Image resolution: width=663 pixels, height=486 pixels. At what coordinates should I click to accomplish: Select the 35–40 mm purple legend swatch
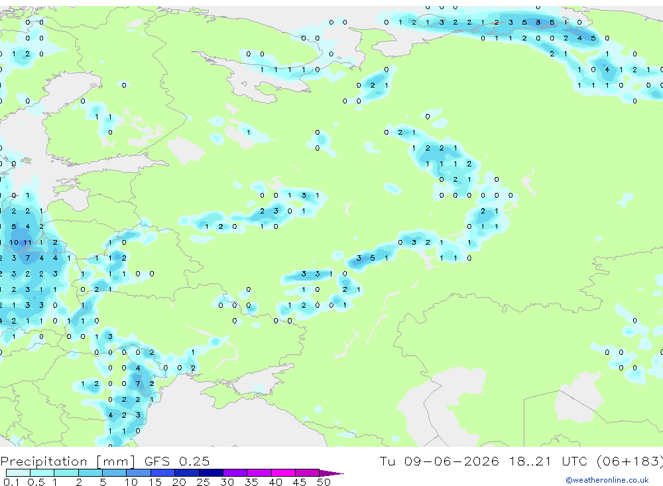[x=259, y=473]
